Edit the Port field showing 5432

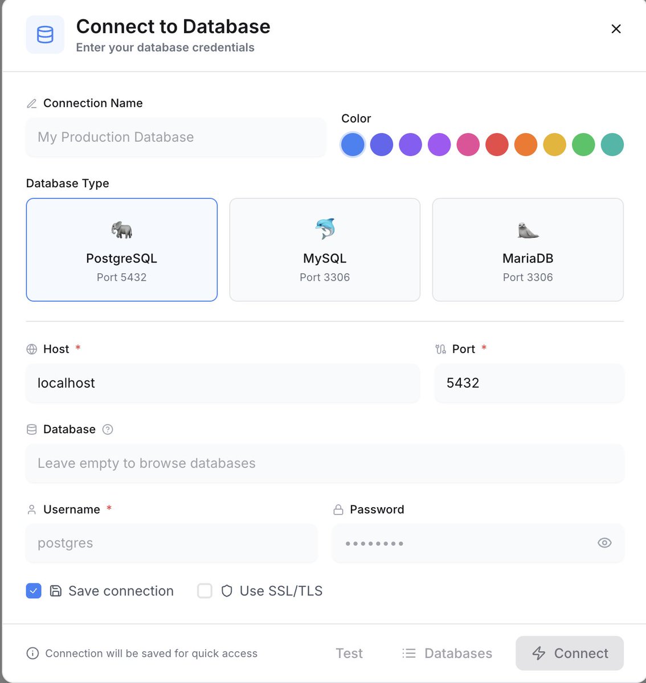coord(529,383)
